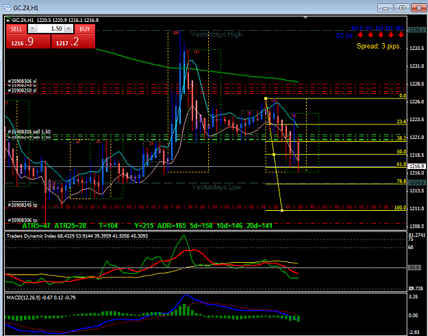Screen dimensions: 428x336
Task: Click the Fibonacci 38.2 level label
Action: 401,138
